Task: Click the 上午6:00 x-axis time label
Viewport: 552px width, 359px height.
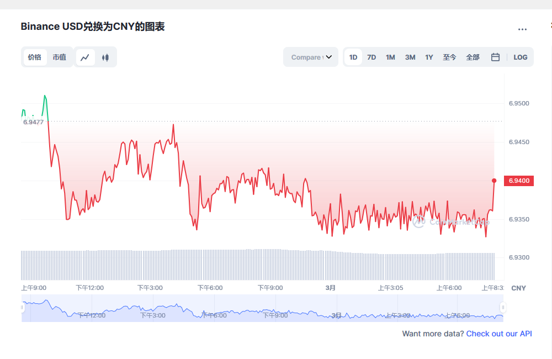Action: (x=449, y=288)
